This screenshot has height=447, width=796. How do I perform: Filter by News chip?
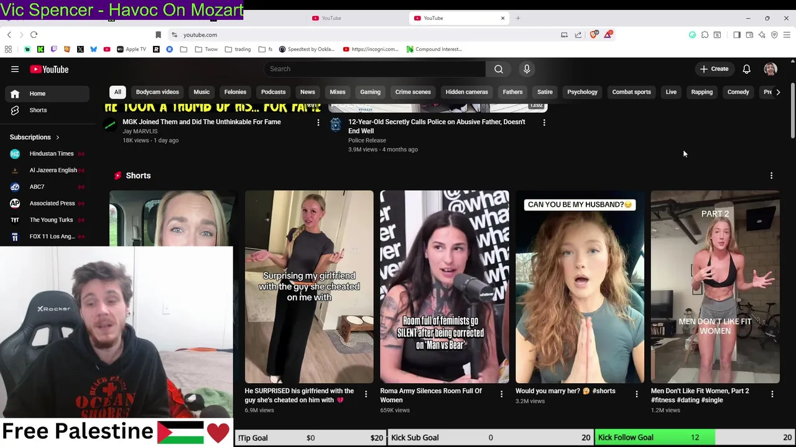[x=308, y=92]
